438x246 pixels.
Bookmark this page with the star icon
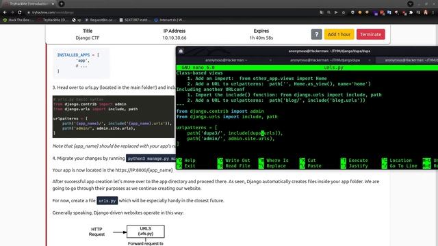[344, 12]
